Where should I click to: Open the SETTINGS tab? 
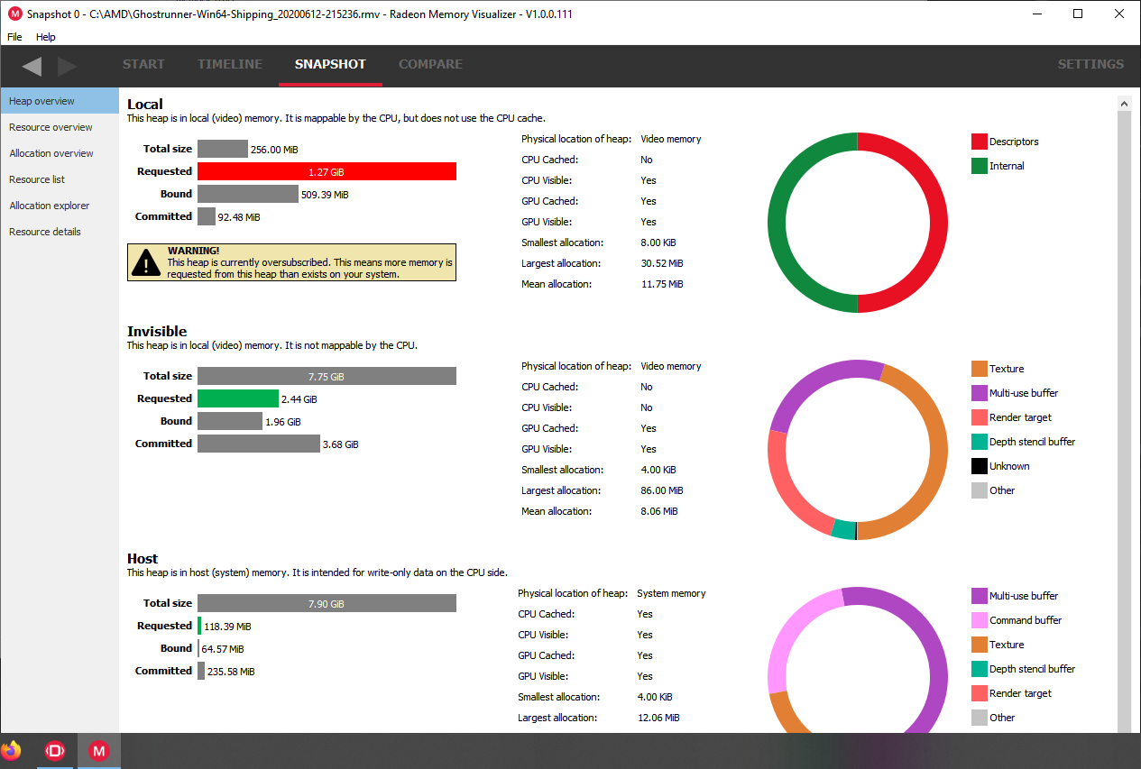[1090, 64]
